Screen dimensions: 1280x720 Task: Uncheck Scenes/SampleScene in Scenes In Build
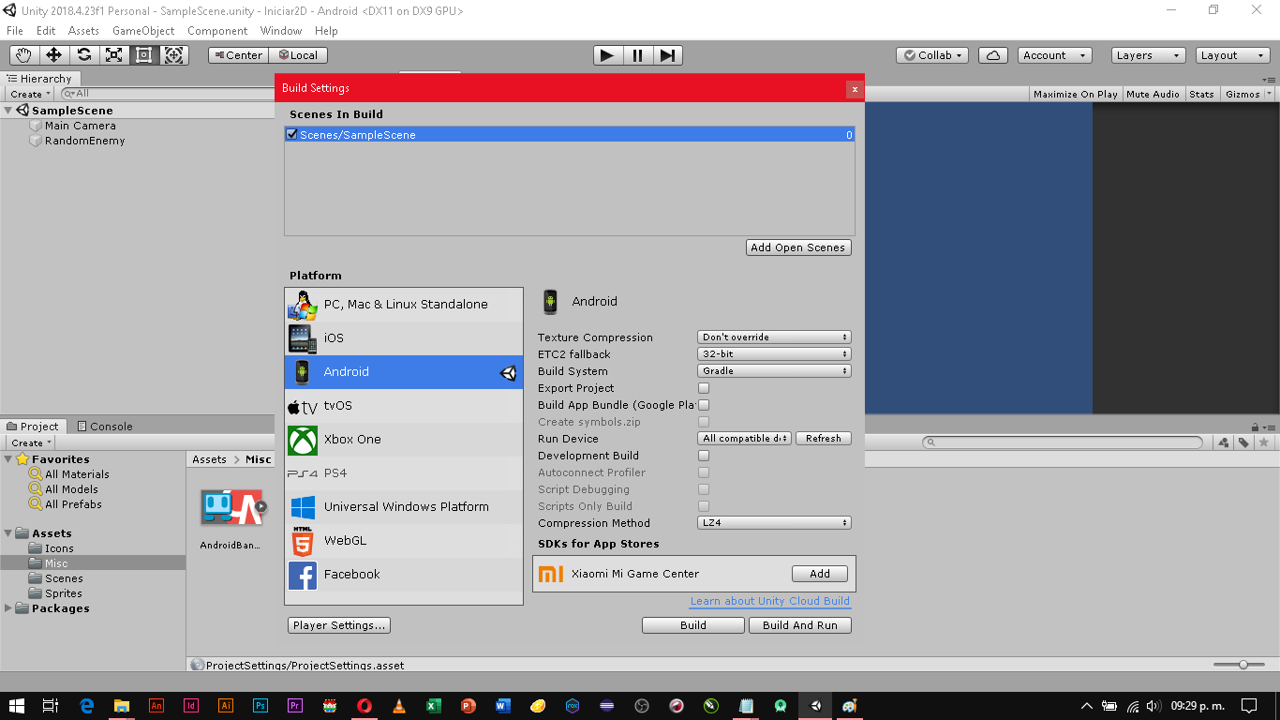[x=291, y=134]
